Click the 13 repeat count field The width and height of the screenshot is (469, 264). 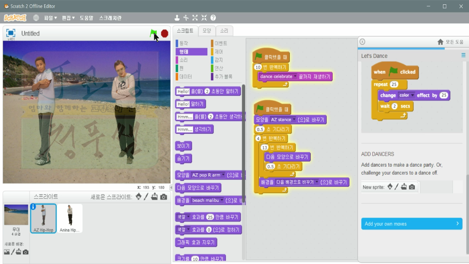click(265, 147)
